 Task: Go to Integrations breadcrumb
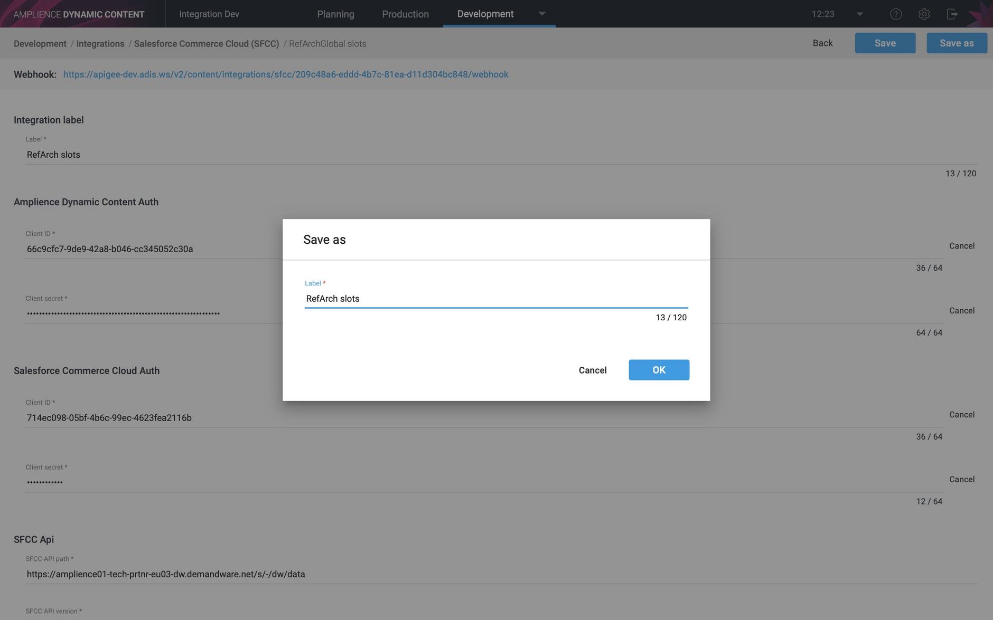tap(100, 44)
